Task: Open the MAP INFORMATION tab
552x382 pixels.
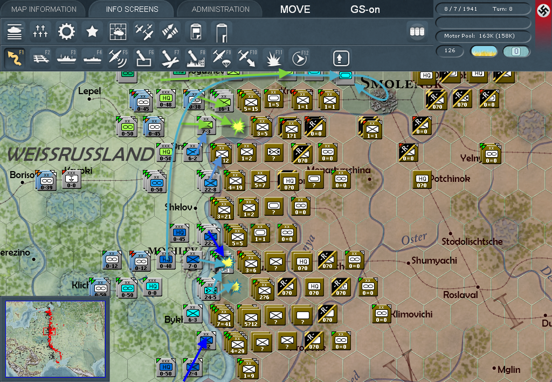Action: click(44, 10)
